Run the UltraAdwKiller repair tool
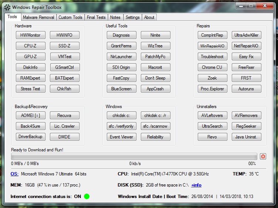This screenshot has width=278, height=208. pos(247,35)
